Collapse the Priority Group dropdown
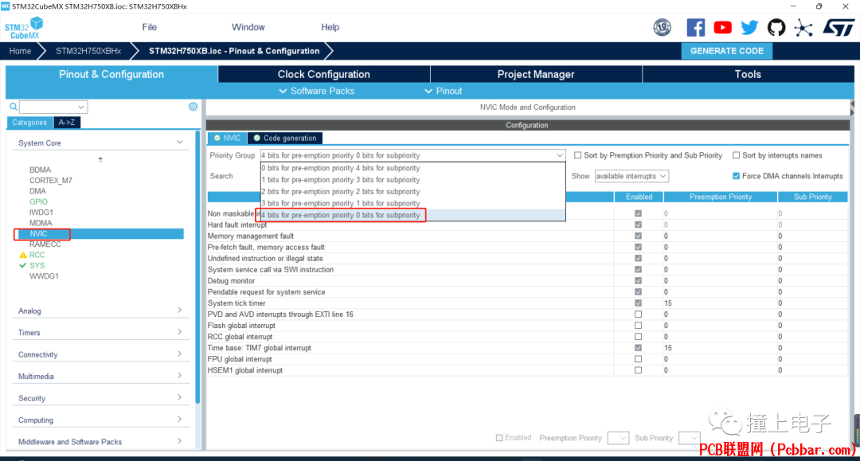 560,156
